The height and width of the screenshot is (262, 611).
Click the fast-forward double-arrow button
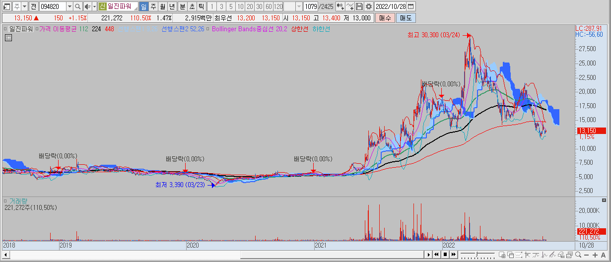pos(454,255)
